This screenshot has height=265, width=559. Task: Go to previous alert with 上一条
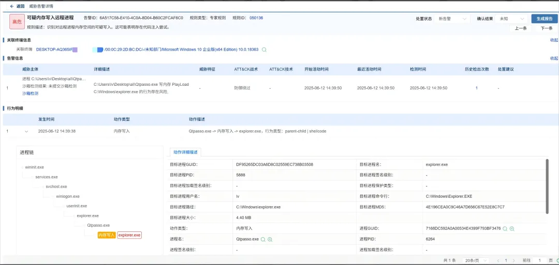click(x=521, y=28)
